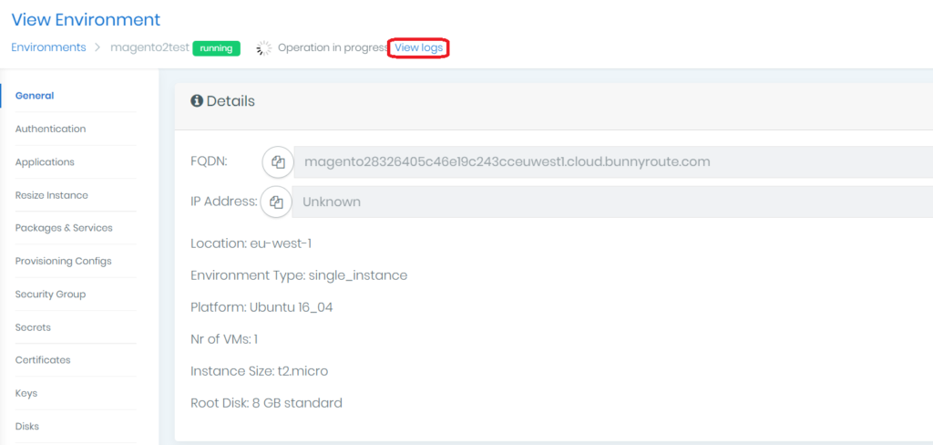
Task: Click the Details info icon
Action: click(x=197, y=101)
